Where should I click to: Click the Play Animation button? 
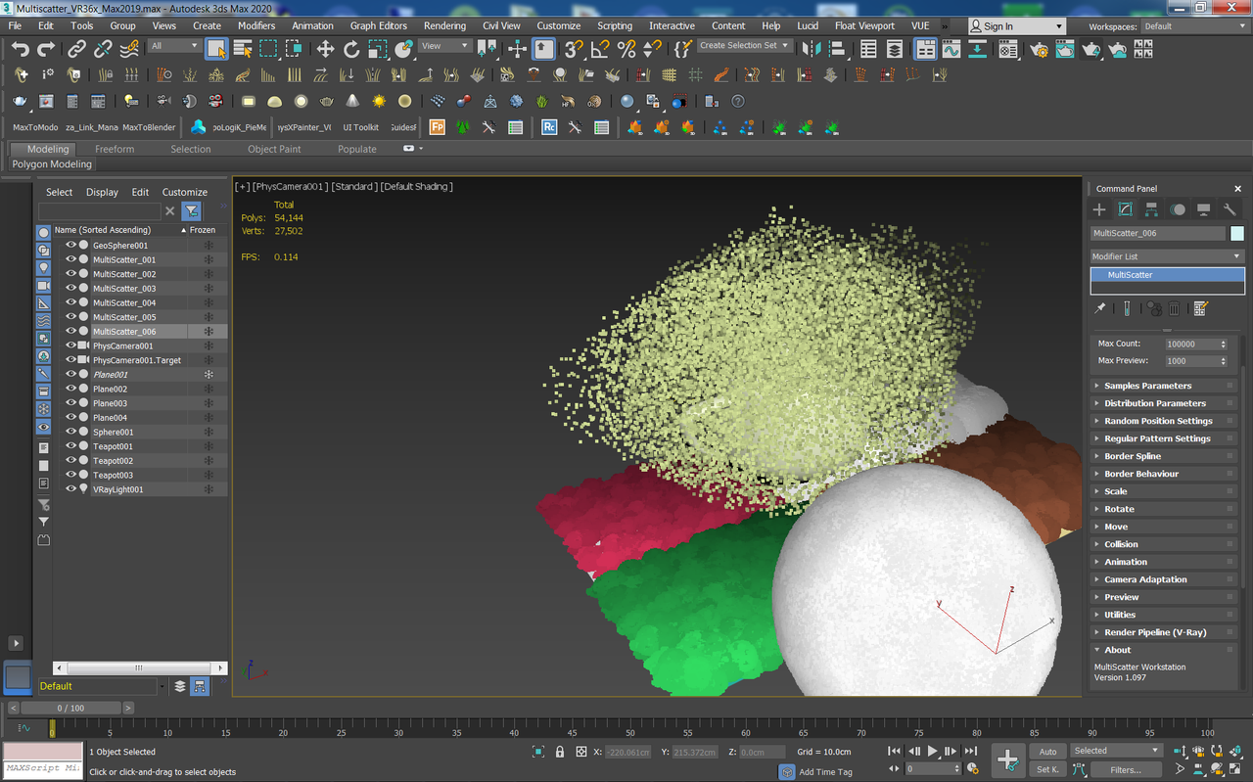932,752
